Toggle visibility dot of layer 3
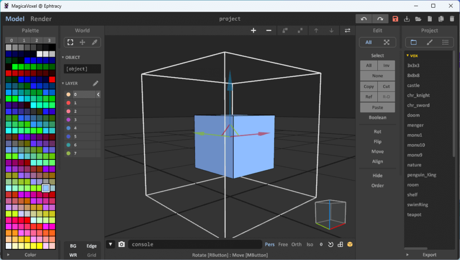This screenshot has width=460, height=260. coord(68,119)
